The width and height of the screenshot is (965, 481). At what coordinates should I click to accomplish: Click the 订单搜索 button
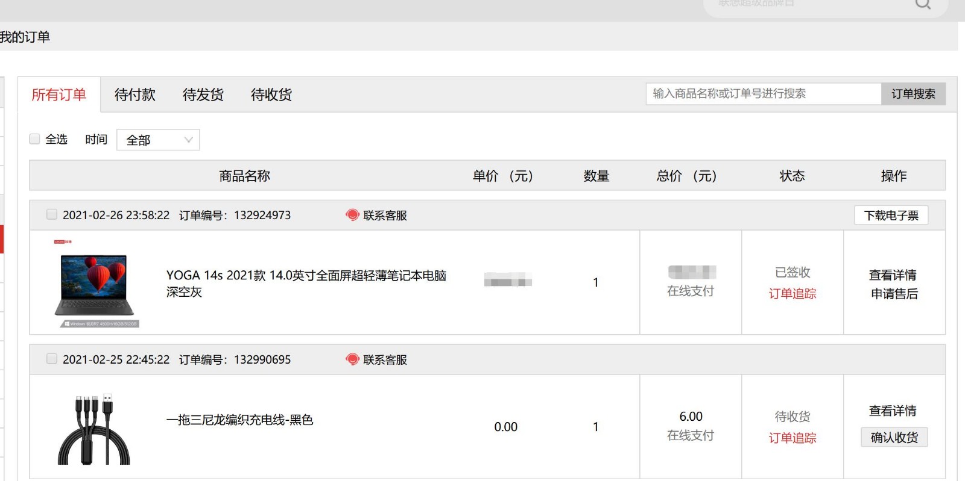click(913, 94)
